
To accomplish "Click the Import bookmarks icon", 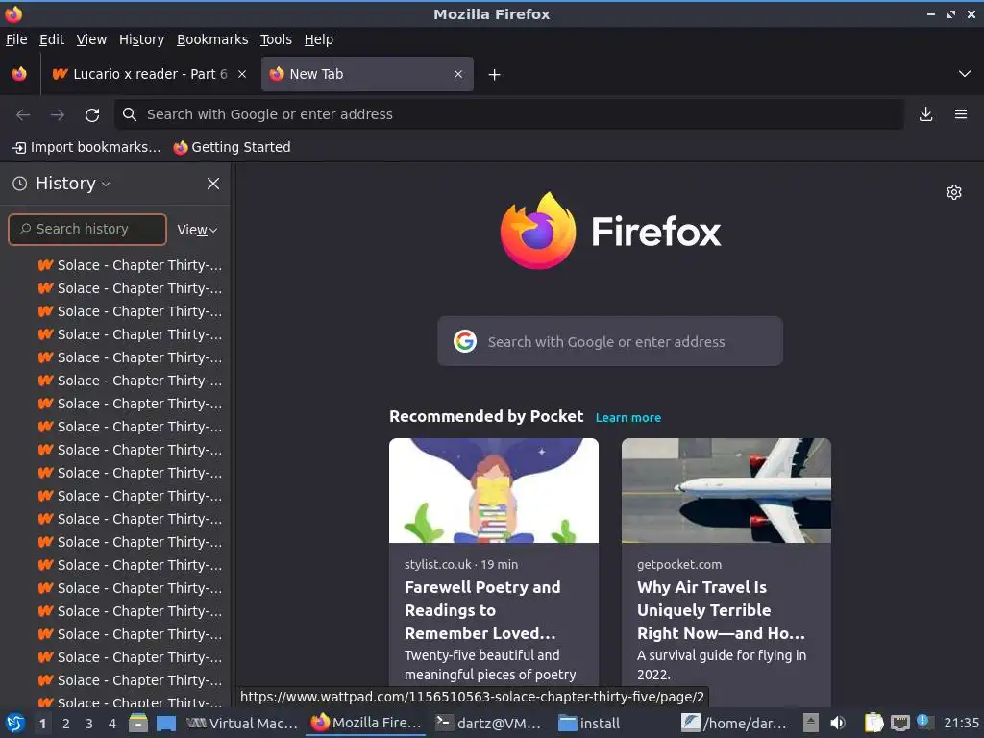I will [19, 147].
